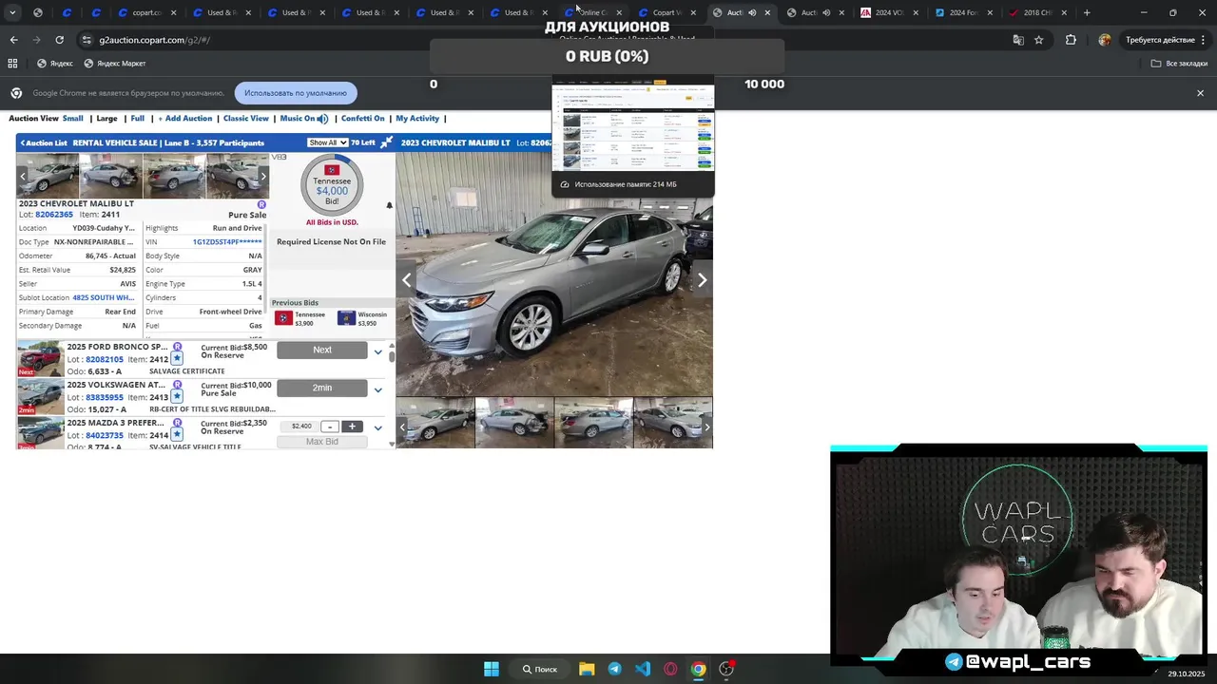Click the Tennessee flag in Previous Bids
Screen dimensions: 1217x684
pos(283,318)
